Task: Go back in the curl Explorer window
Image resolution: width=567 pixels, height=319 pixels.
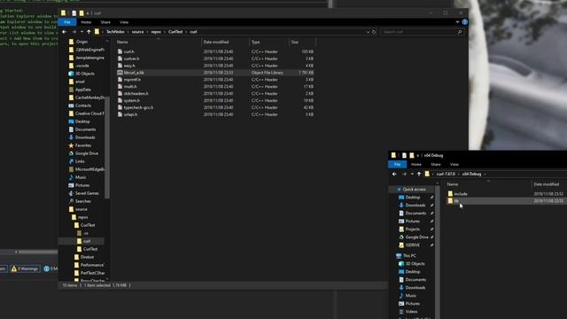Action: click(65, 32)
